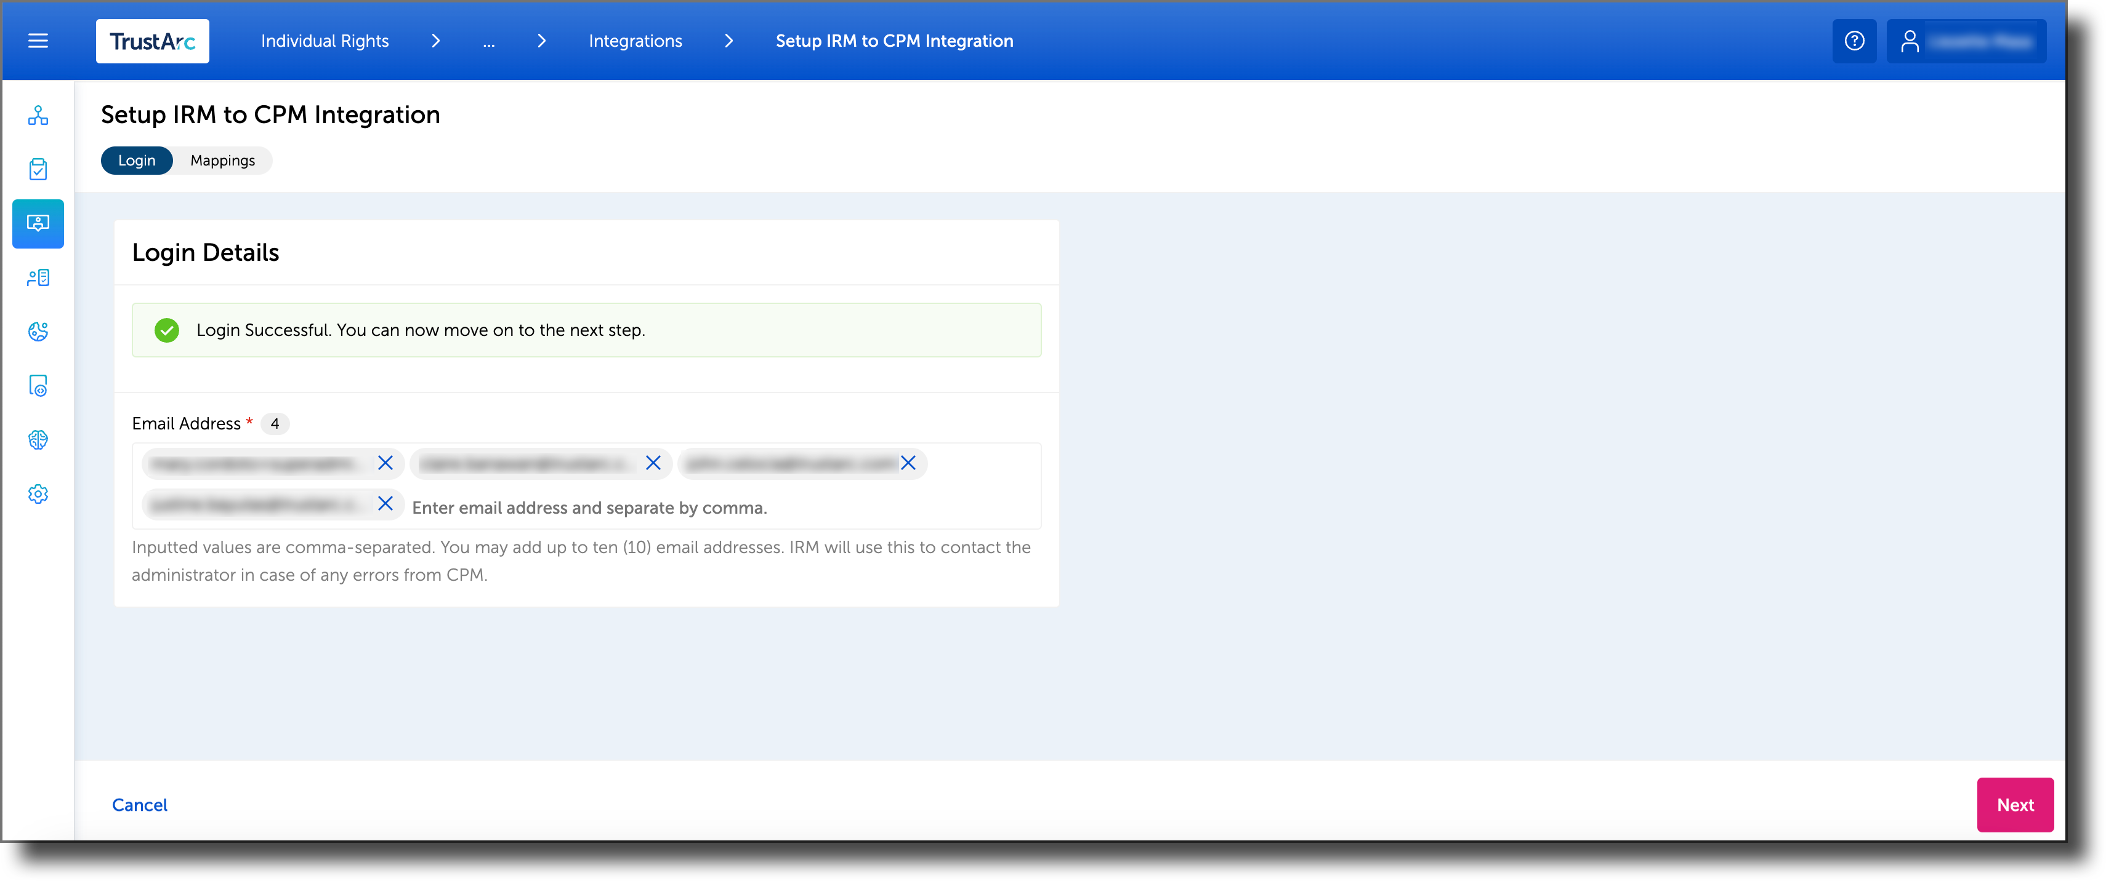This screenshot has height=881, width=2106.
Task: Navigate to Integrations via breadcrumb
Action: [x=634, y=40]
